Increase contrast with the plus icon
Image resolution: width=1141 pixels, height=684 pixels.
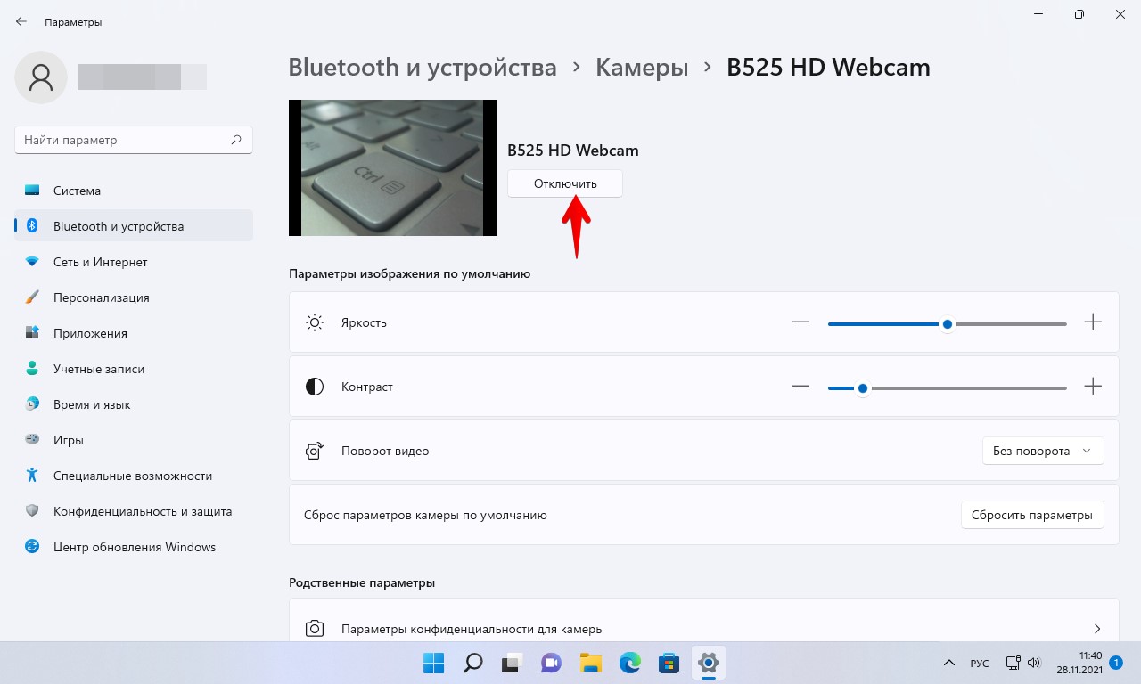1093,387
